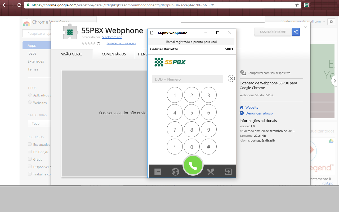The image size is (339, 212).
Task: Click the 55PBX extension icon in Chrome toolbar
Action: pos(306,5)
